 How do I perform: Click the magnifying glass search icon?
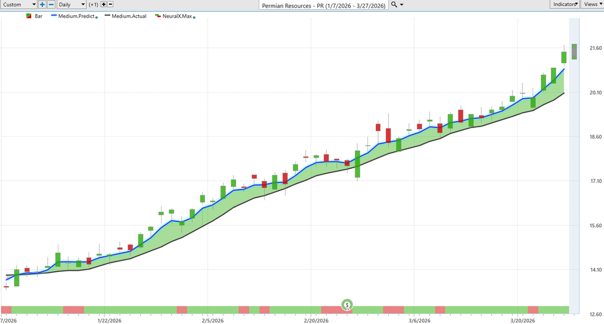pos(394,4)
